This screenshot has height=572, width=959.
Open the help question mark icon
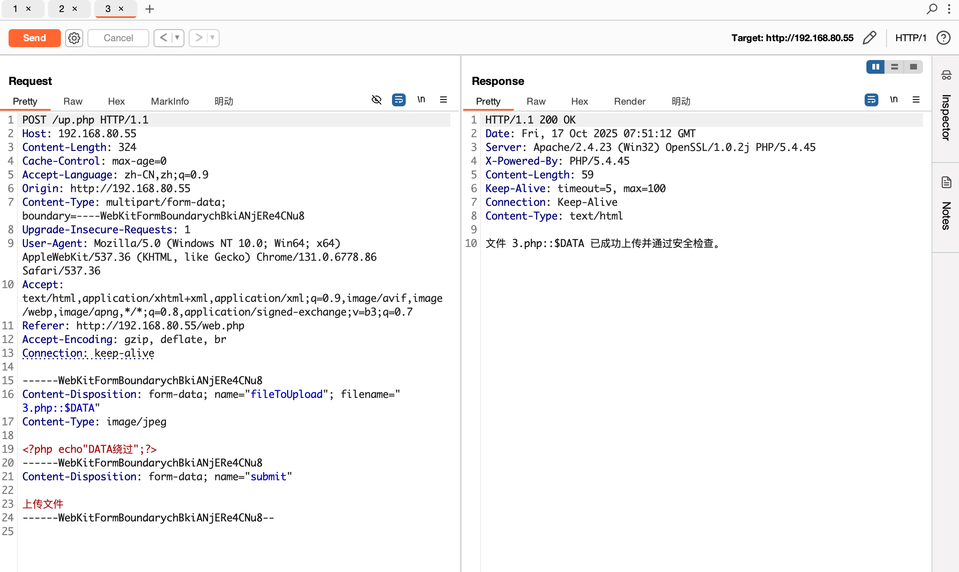click(x=943, y=38)
